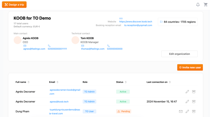
Task: Call technical contact number 02000000000
Action: (x=115, y=49)
